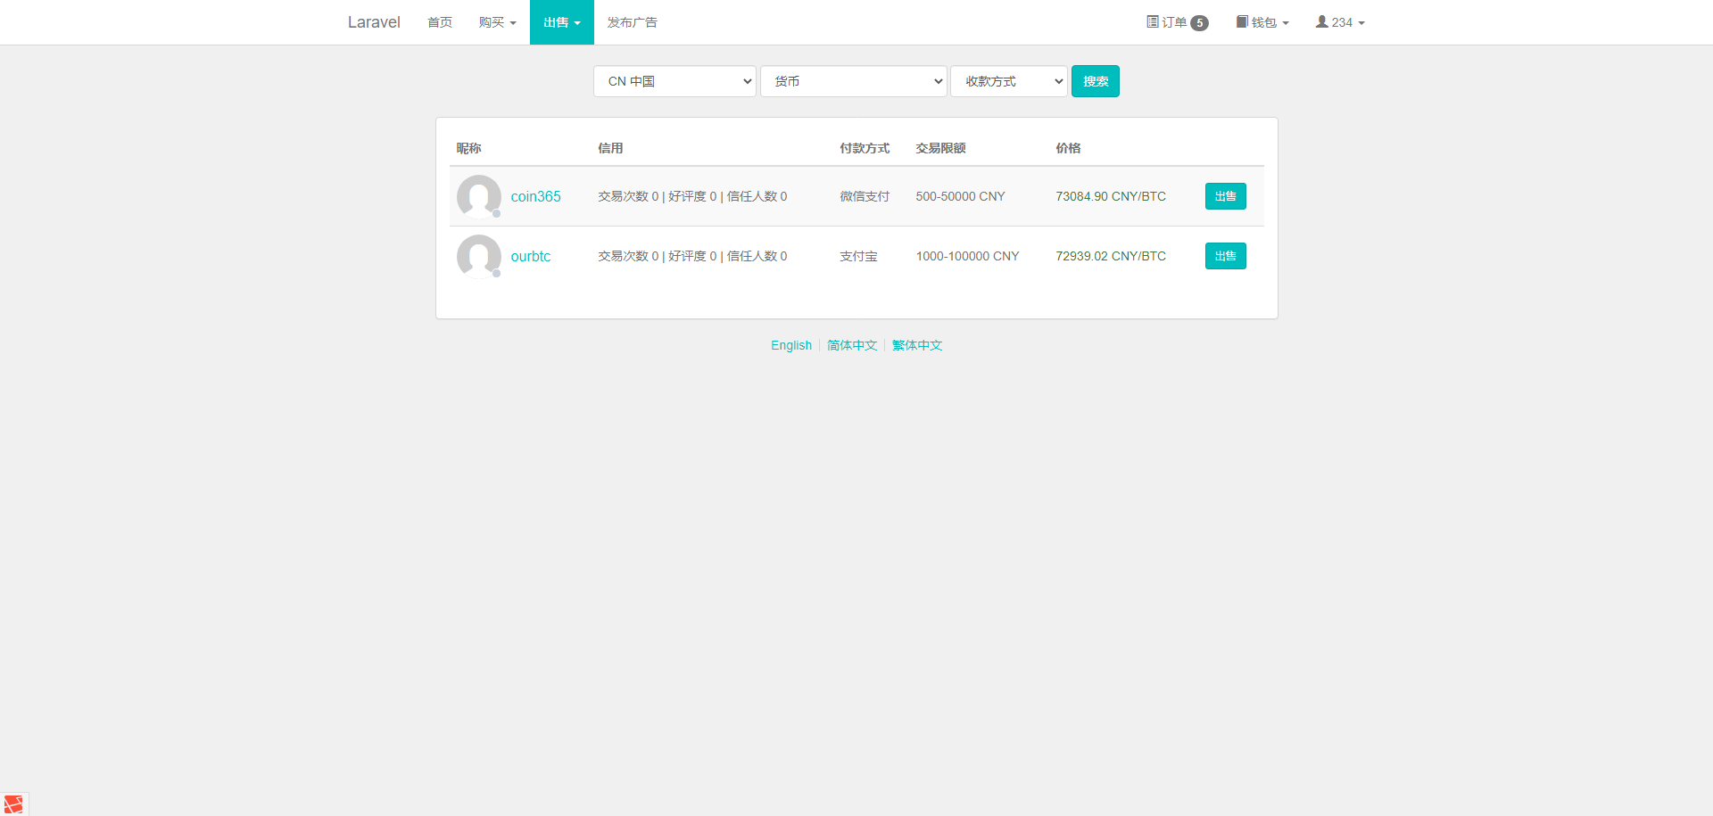Open the 234 user account menu
1713x816 pixels.
[x=1340, y=22]
